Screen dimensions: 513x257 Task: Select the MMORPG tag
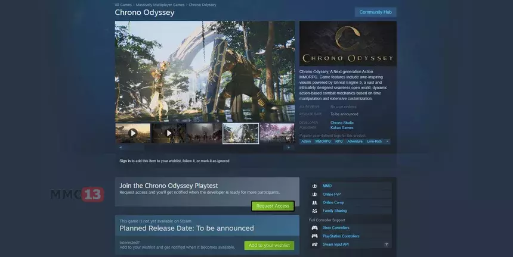(323, 142)
